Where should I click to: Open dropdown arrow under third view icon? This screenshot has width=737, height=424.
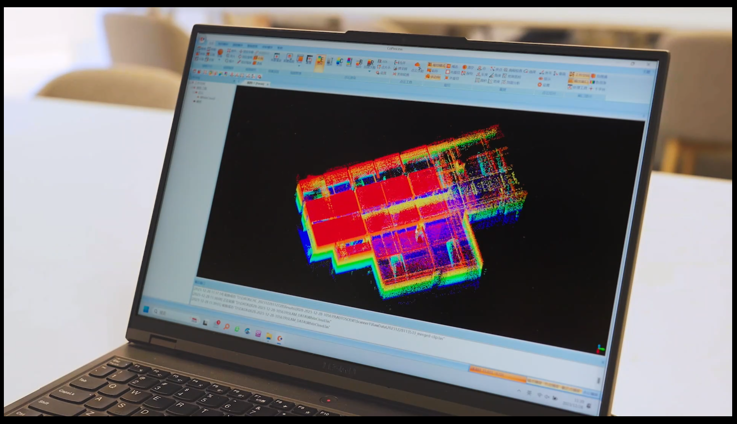(x=299, y=66)
